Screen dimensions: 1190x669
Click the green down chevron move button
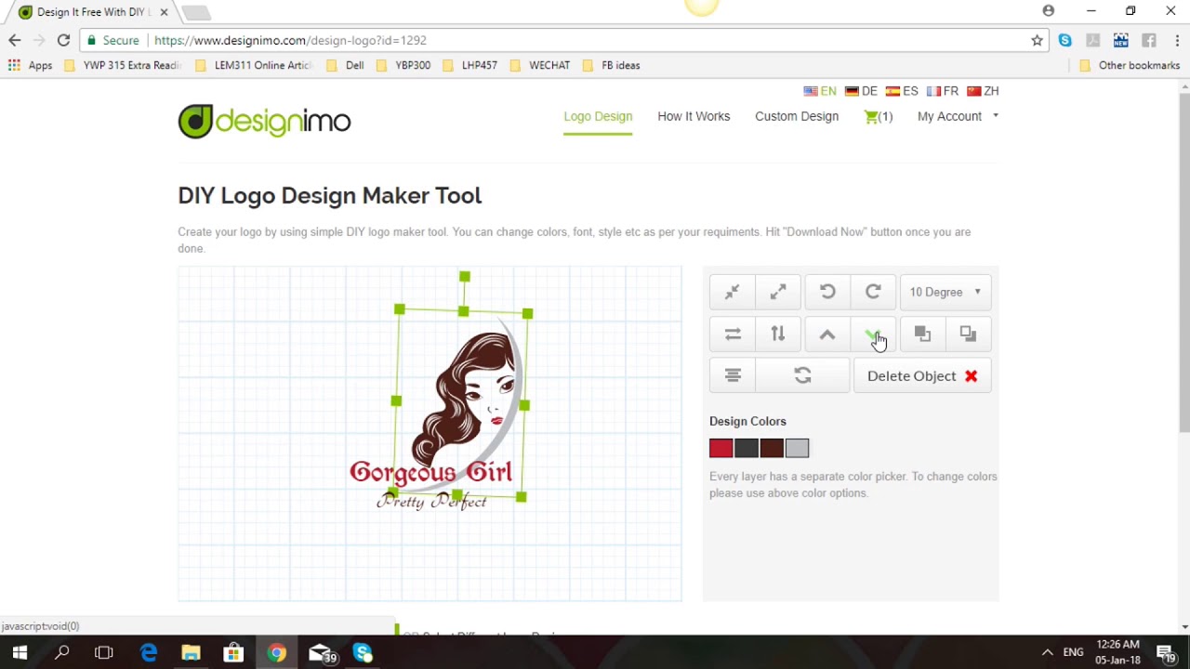tap(873, 334)
